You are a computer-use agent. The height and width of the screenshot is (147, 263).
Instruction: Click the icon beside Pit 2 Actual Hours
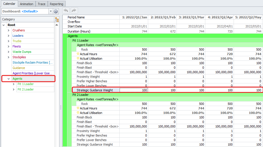tap(78, 108)
